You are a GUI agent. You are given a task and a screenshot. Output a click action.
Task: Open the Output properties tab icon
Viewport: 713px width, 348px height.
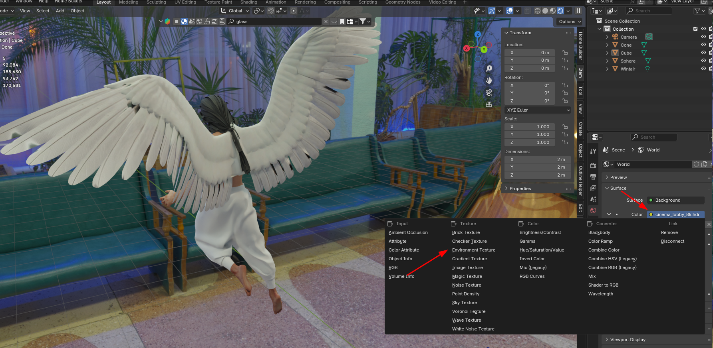point(593,177)
